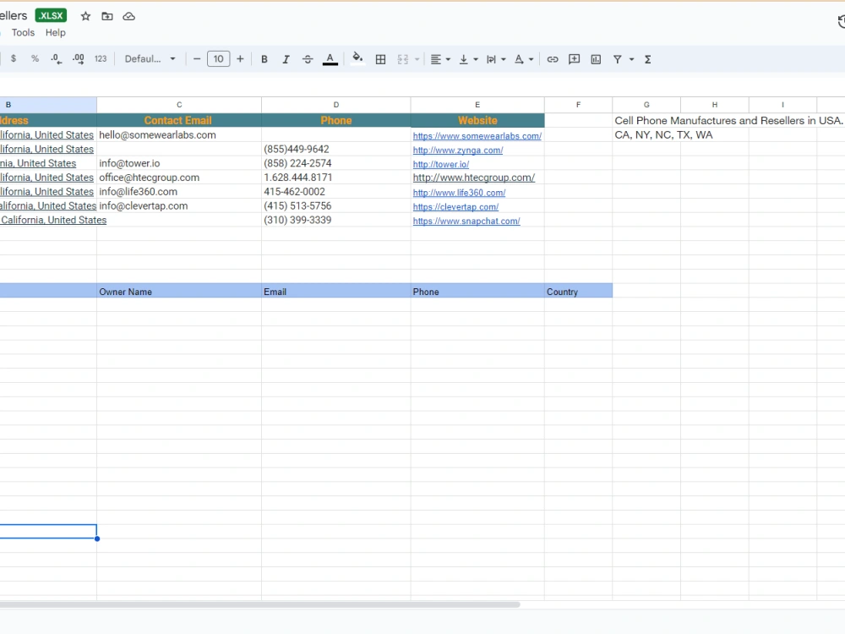The width and height of the screenshot is (845, 634).
Task: Select column D header
Action: point(336,105)
